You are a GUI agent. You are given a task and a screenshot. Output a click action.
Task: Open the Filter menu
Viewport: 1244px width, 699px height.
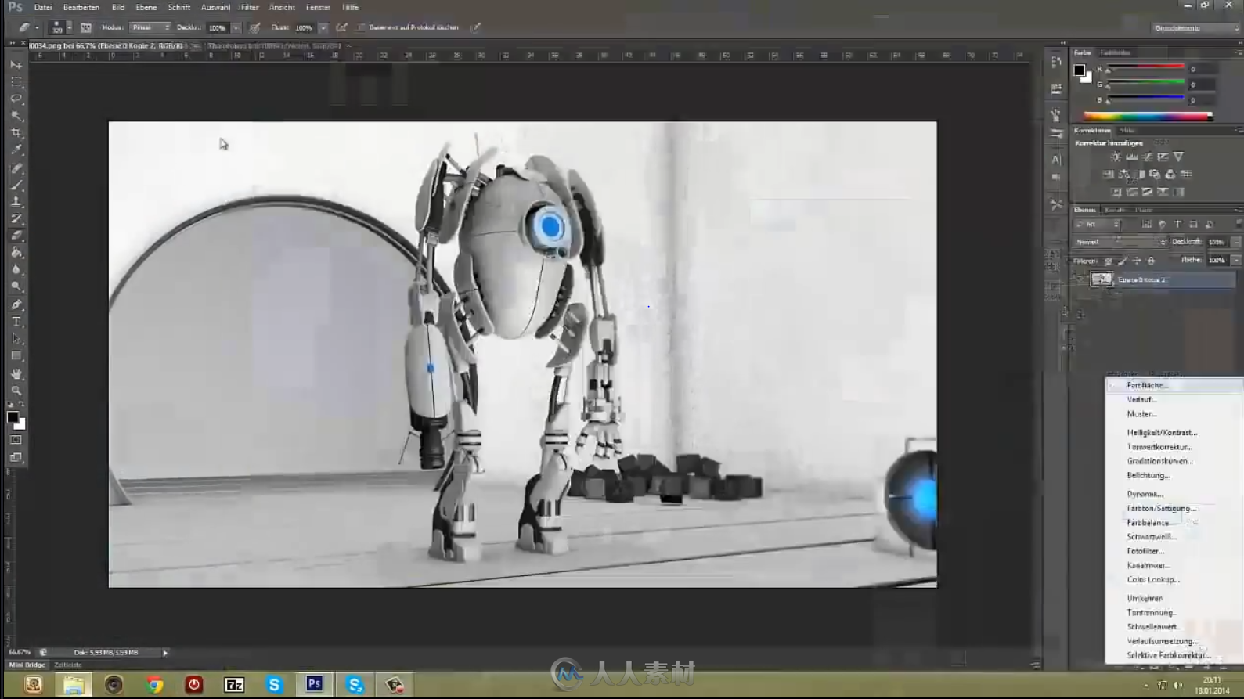250,7
